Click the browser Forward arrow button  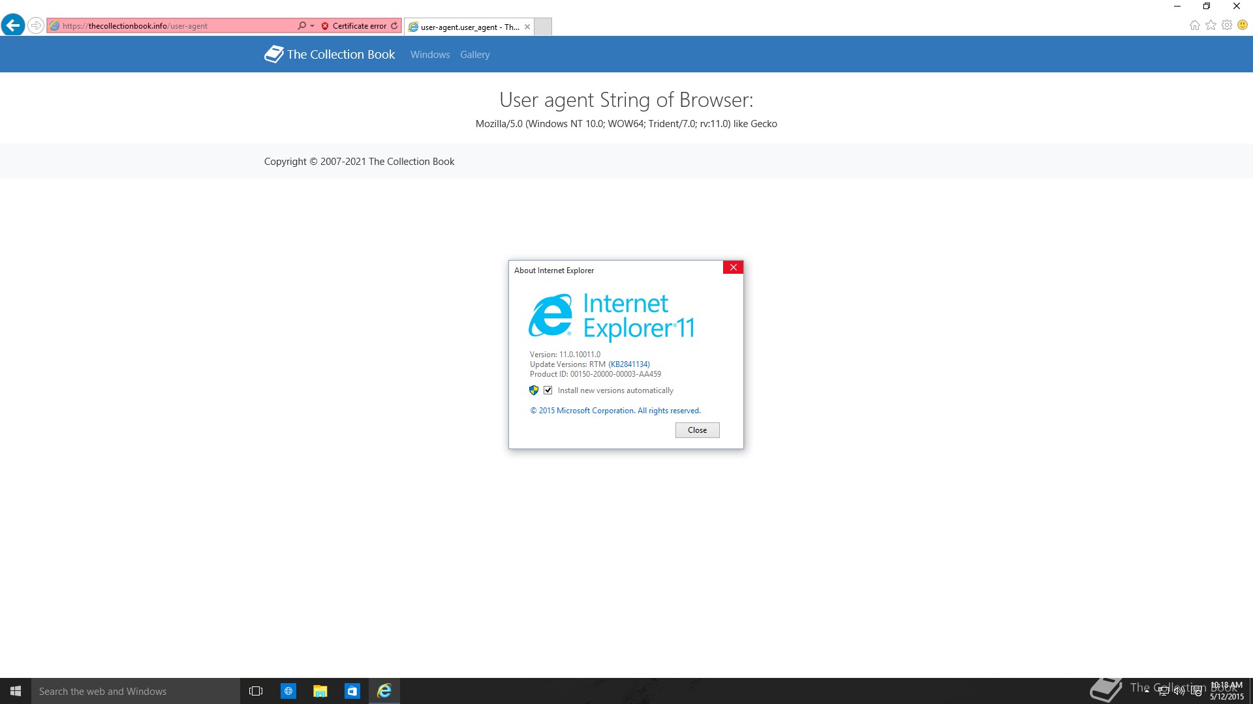tap(36, 25)
